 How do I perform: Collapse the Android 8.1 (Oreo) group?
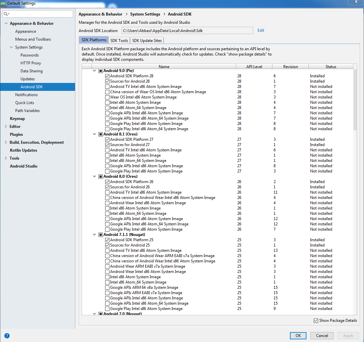point(94,134)
